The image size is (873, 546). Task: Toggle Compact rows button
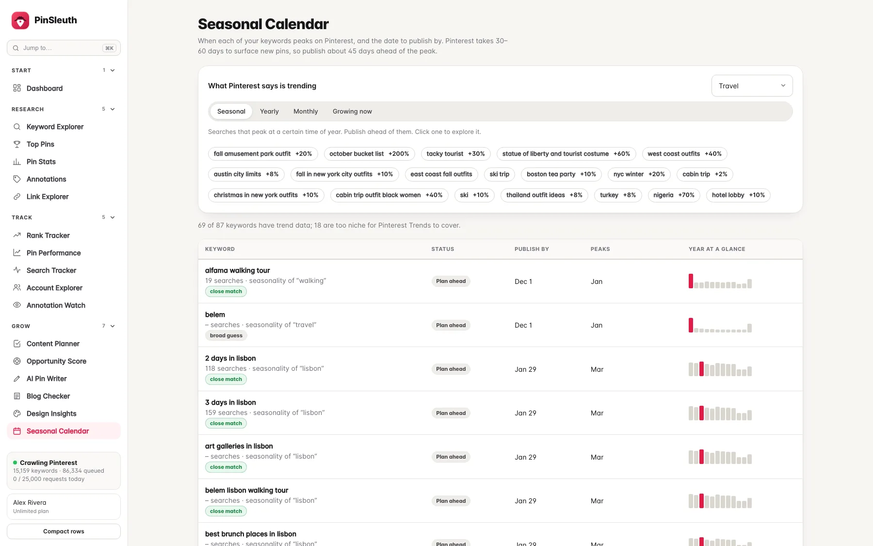64,531
